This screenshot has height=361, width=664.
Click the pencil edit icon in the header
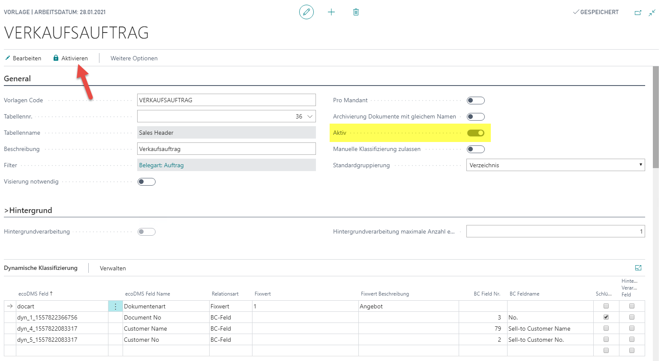(306, 12)
